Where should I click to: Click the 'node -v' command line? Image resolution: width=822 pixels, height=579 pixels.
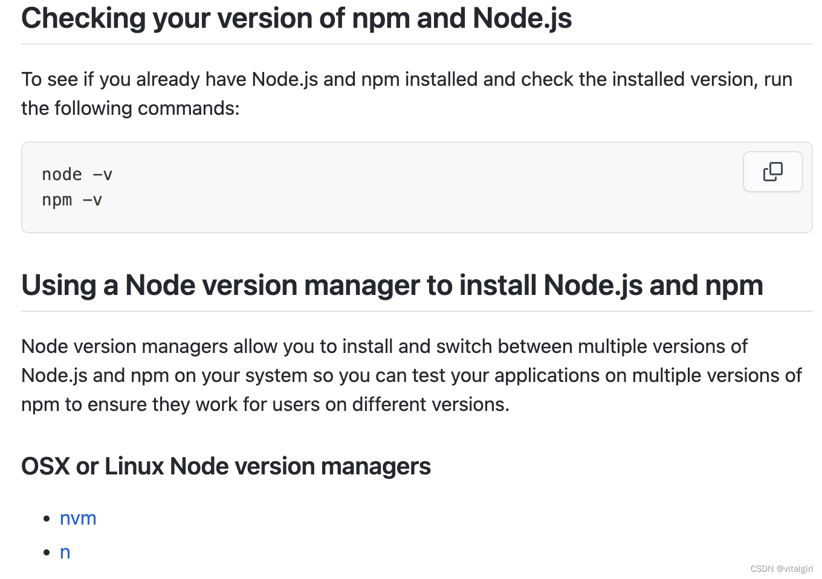click(x=77, y=174)
